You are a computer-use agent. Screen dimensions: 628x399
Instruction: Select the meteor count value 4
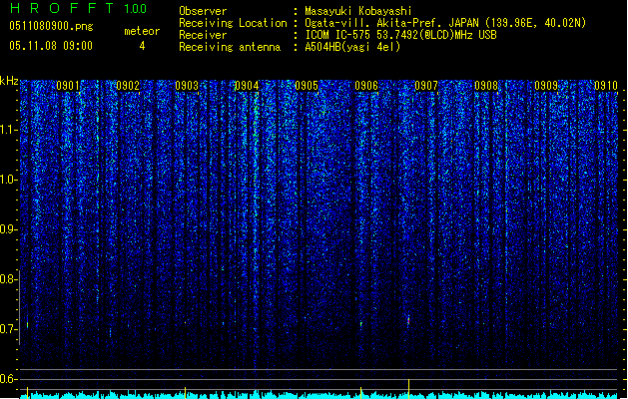[x=142, y=46]
